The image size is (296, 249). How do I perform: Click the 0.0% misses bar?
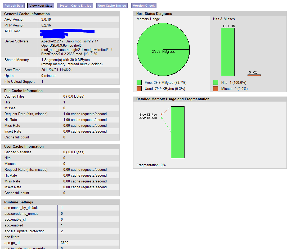pos(254,75)
